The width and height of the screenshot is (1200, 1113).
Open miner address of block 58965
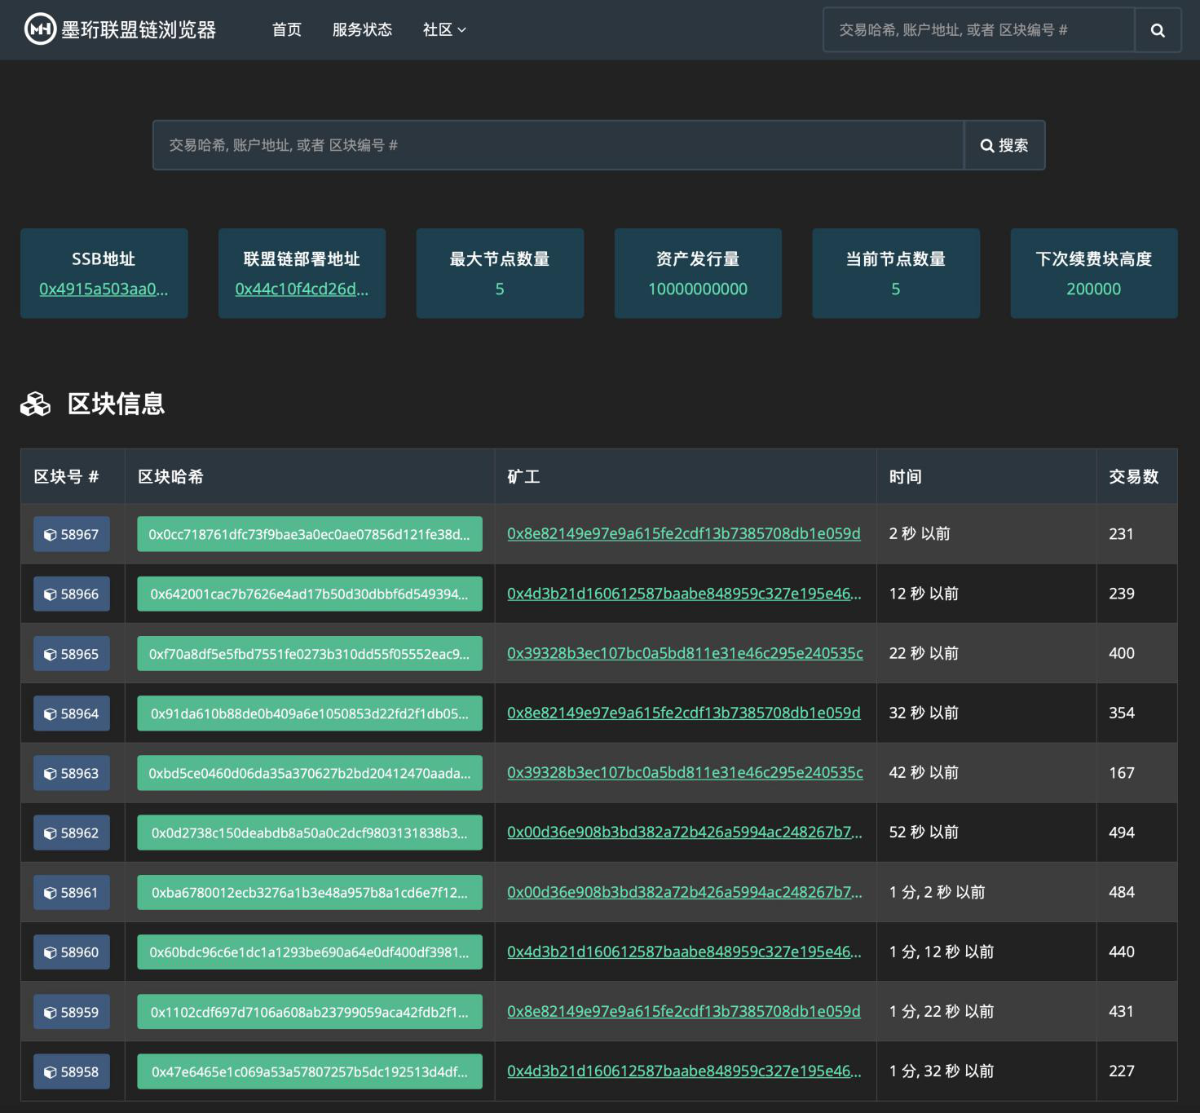[684, 653]
